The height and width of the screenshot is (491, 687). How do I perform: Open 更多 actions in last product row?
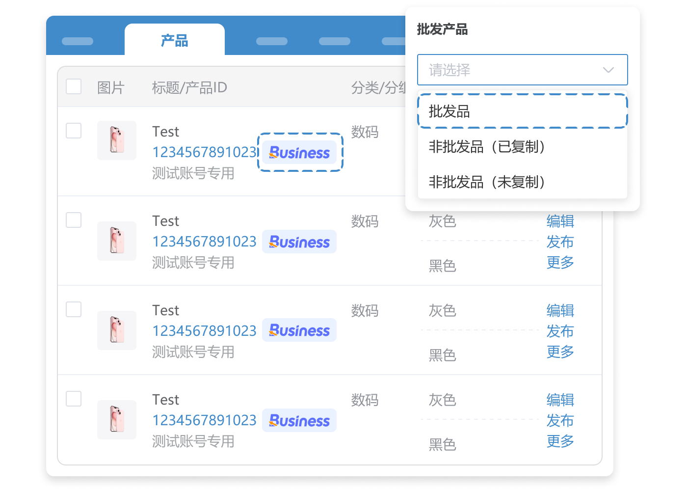pos(560,441)
